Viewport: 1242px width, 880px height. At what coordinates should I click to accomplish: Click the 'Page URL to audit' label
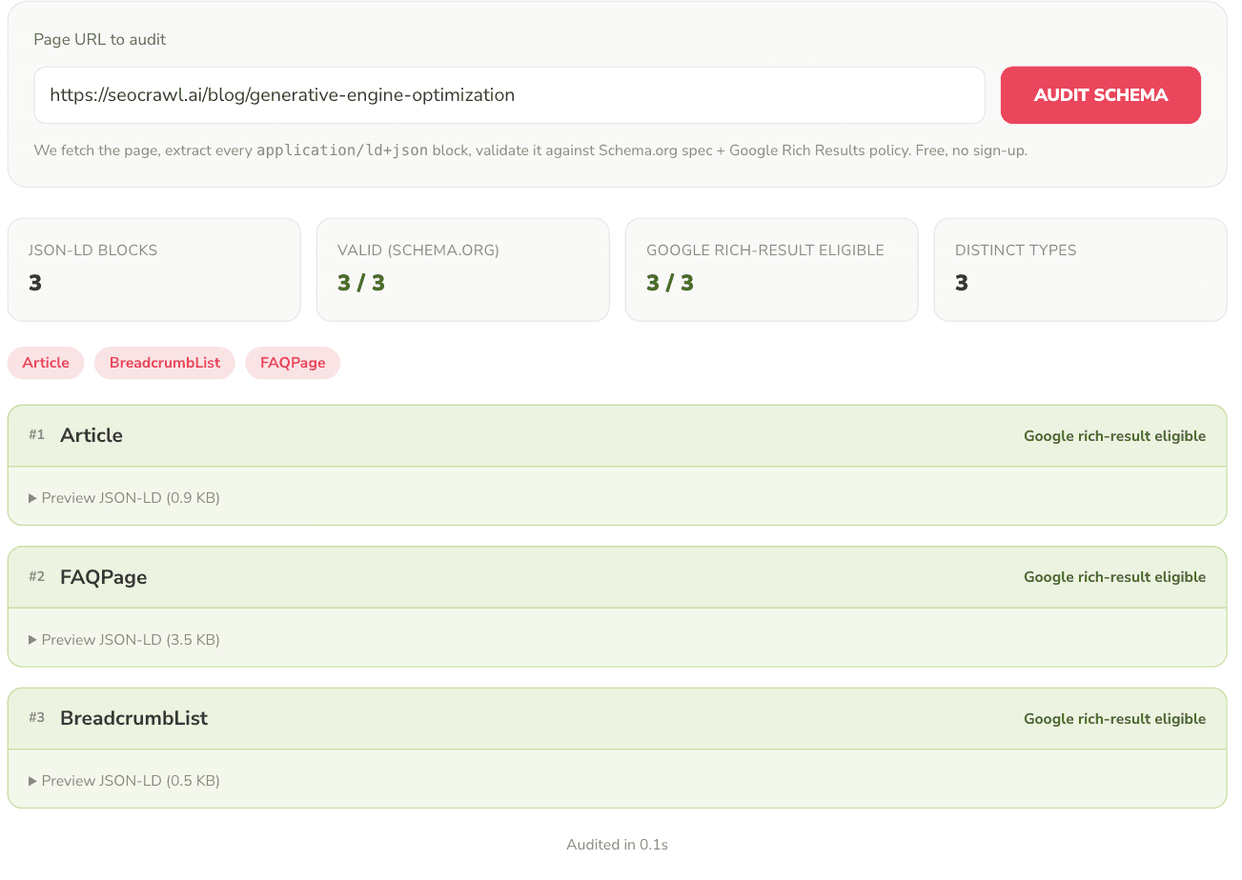pos(100,40)
